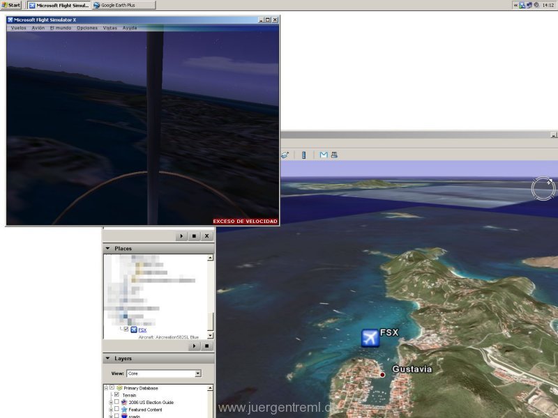Collapse the Places panel
This screenshot has height=418, width=558.
click(x=107, y=249)
